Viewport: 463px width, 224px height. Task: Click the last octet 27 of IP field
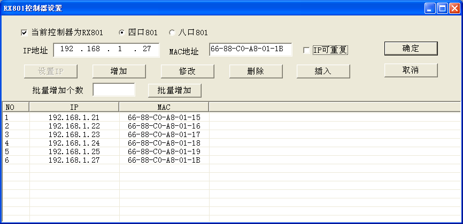146,49
